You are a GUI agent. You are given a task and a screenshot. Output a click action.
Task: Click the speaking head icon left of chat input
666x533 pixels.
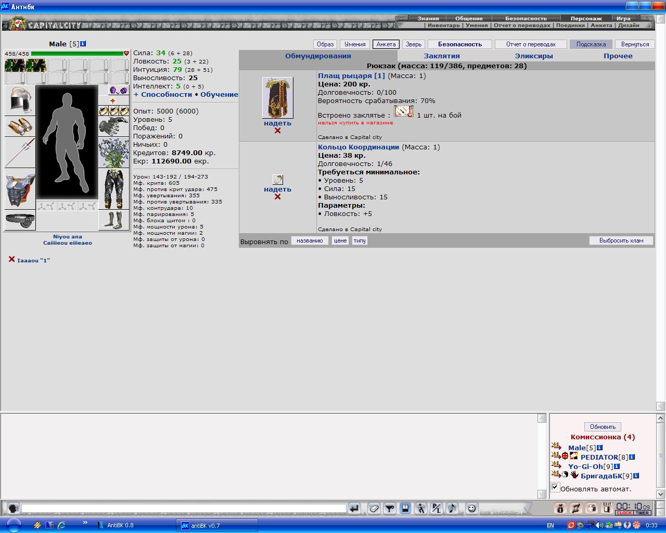[13, 509]
